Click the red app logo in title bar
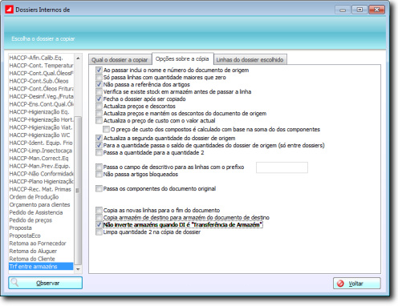 (9, 10)
